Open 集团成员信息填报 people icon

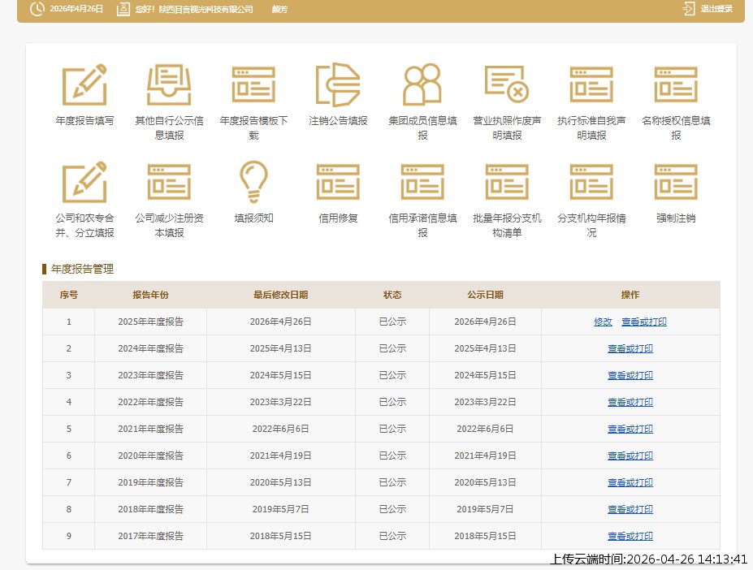coord(422,84)
